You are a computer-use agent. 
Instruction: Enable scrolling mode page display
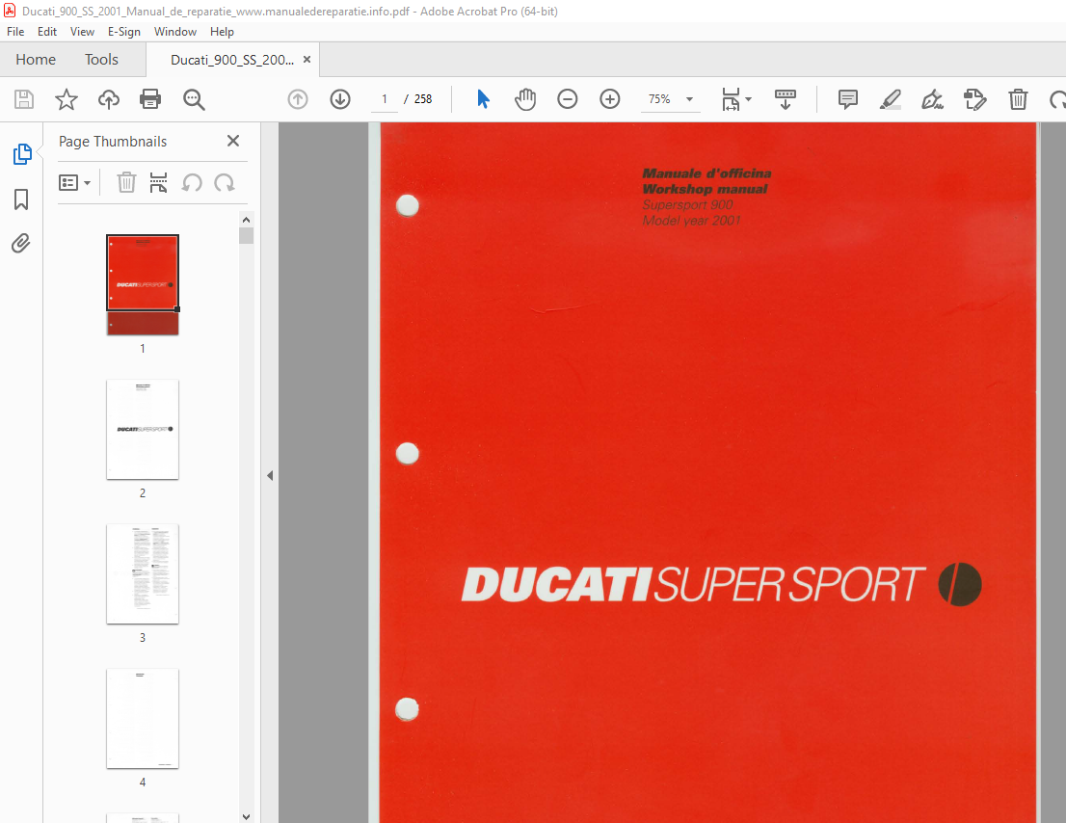(786, 99)
